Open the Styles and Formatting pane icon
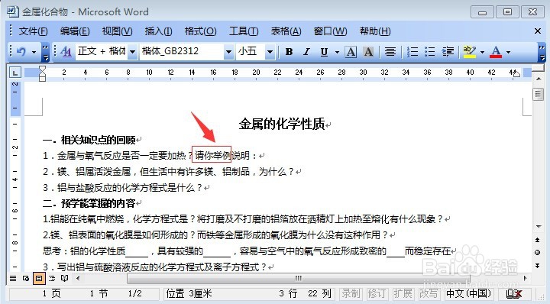 tap(66, 52)
